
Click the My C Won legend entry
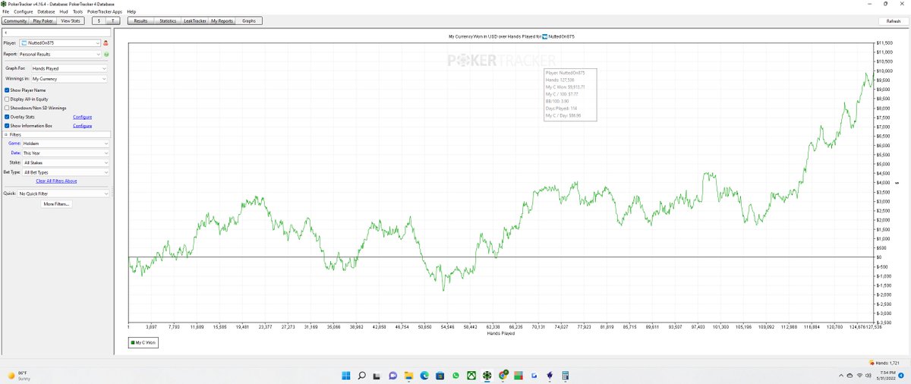tap(144, 343)
